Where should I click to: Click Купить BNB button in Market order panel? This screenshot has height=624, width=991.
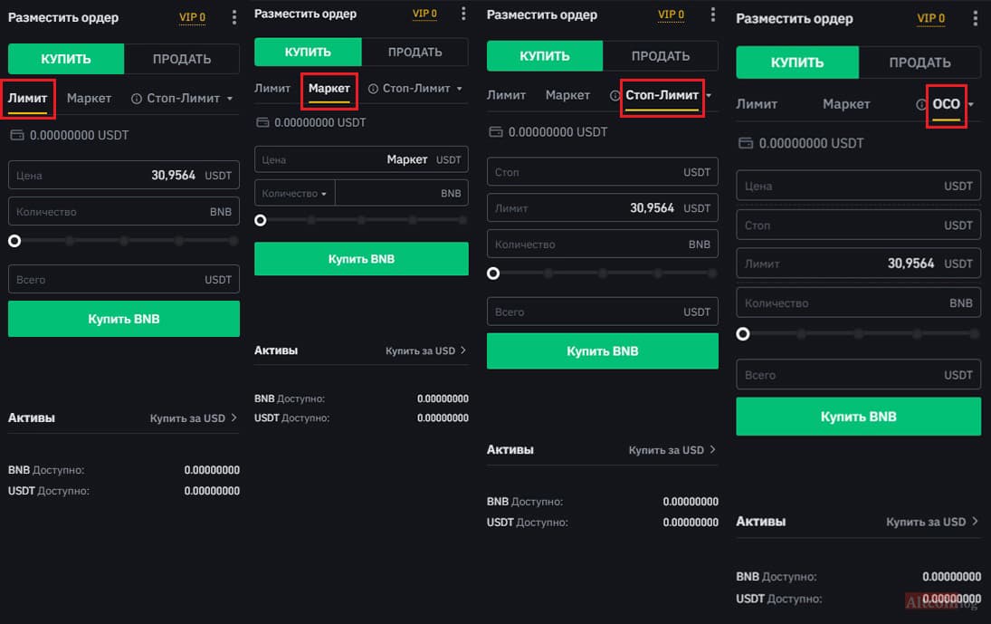click(361, 259)
